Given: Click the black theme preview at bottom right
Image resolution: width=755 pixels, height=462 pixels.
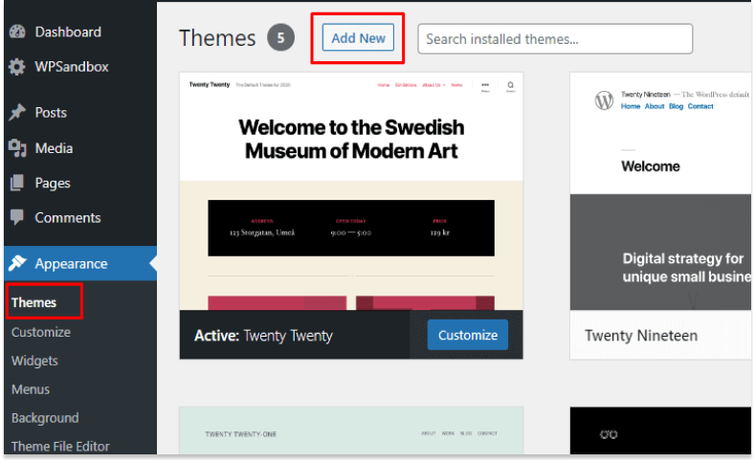Looking at the screenshot, I should click(x=660, y=430).
